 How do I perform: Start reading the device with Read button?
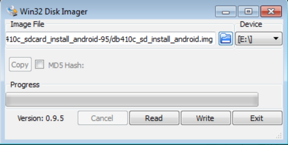click(154, 118)
